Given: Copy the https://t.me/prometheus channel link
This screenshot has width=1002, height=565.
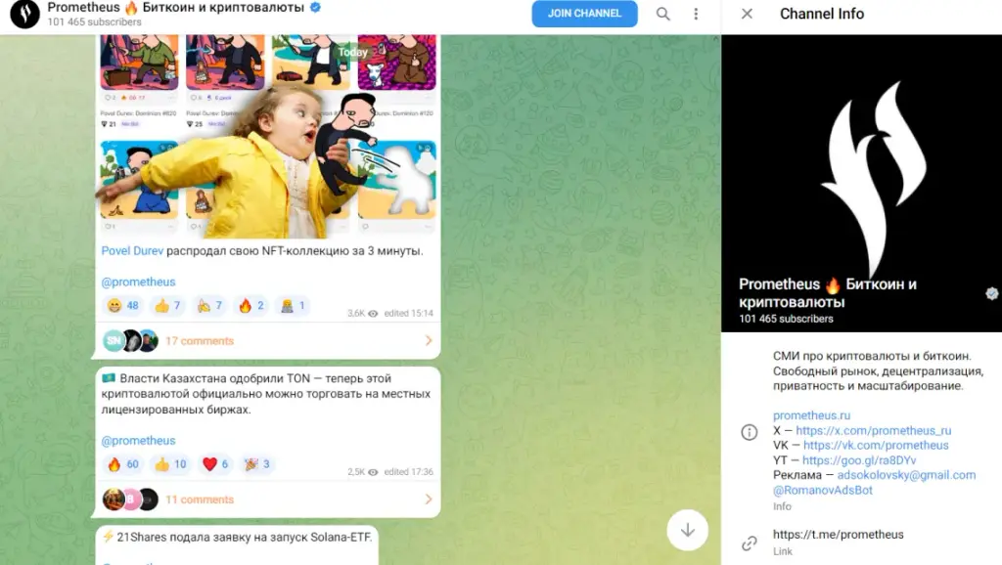Looking at the screenshot, I should click(x=838, y=535).
